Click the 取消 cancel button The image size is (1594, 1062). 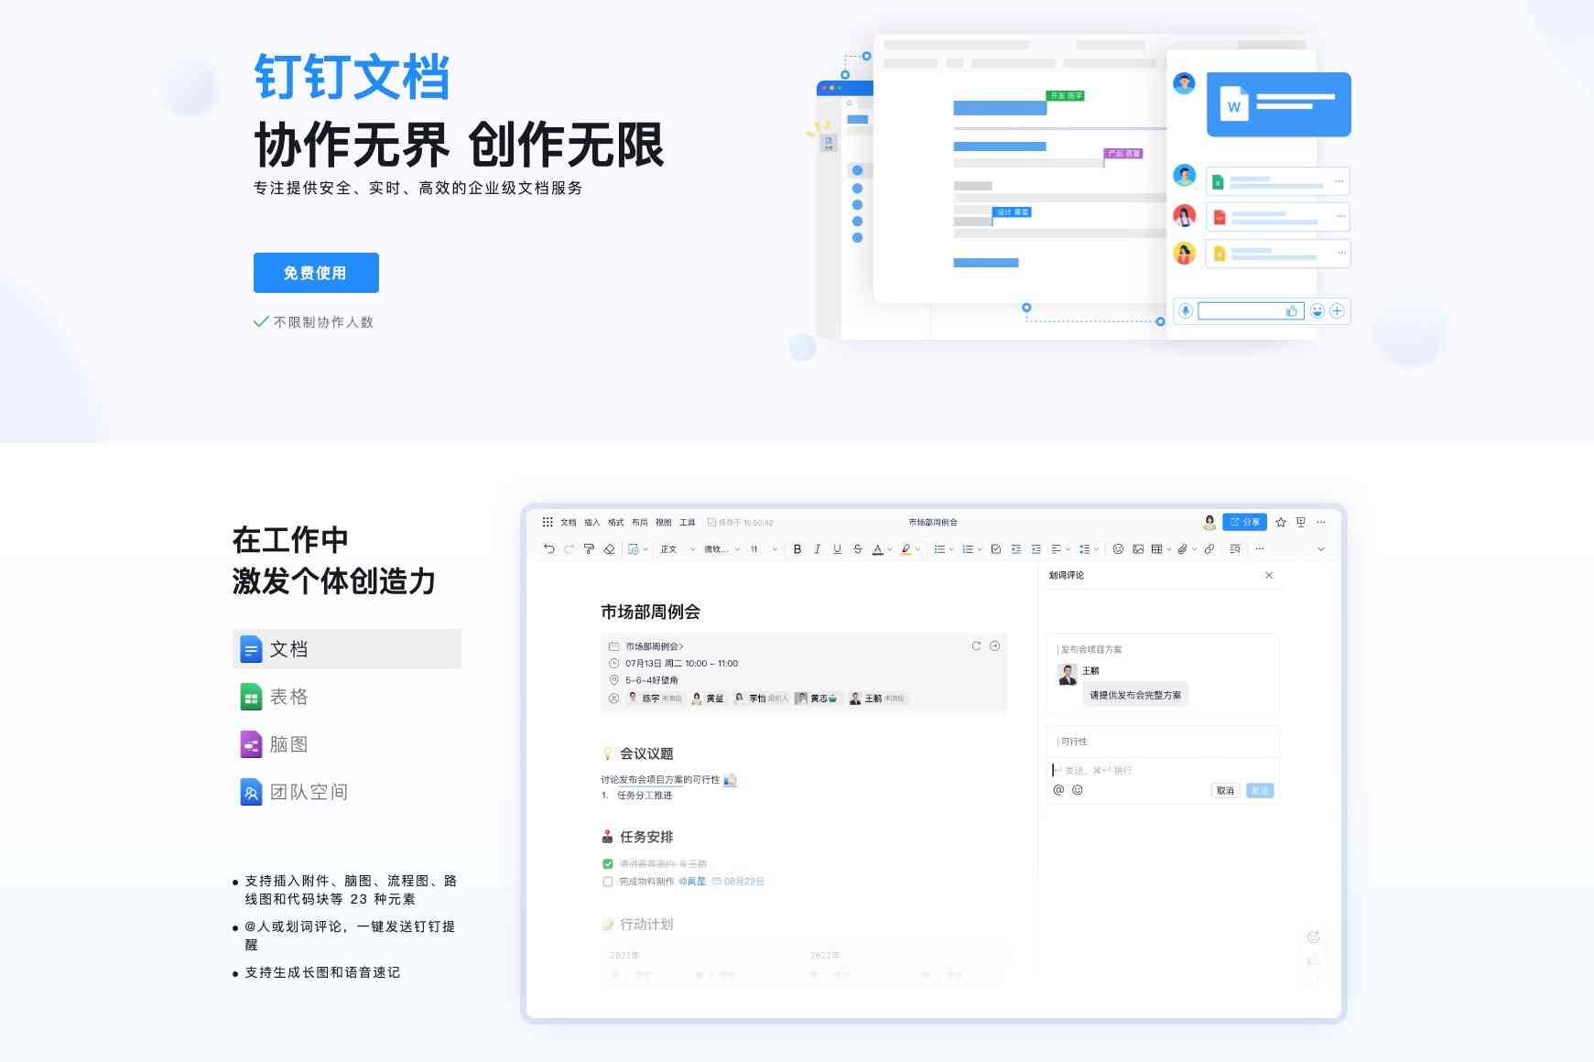tap(1226, 790)
